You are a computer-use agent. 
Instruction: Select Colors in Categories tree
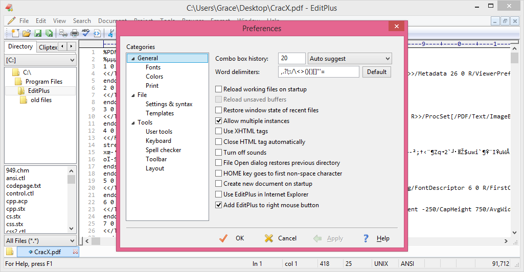click(154, 77)
